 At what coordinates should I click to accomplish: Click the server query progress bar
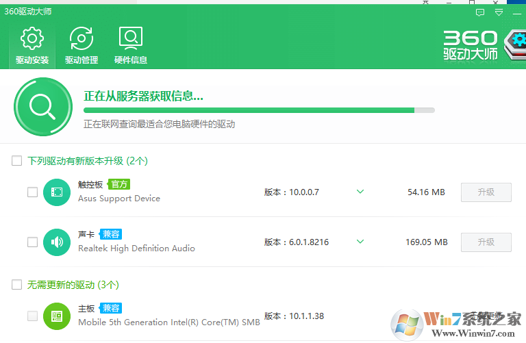(259, 110)
